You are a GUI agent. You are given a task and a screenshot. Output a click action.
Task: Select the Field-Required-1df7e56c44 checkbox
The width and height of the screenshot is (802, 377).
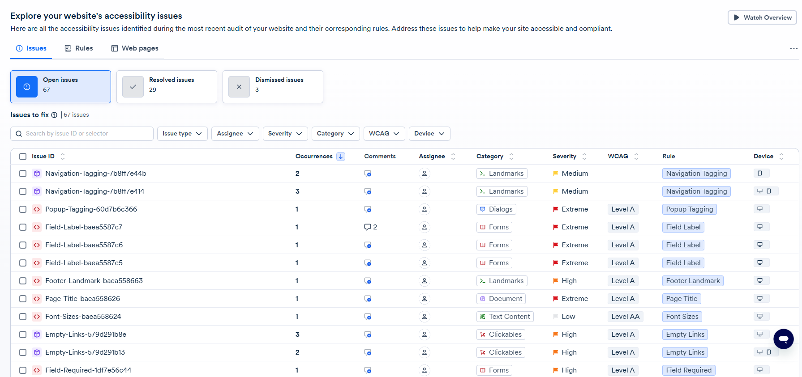click(23, 370)
